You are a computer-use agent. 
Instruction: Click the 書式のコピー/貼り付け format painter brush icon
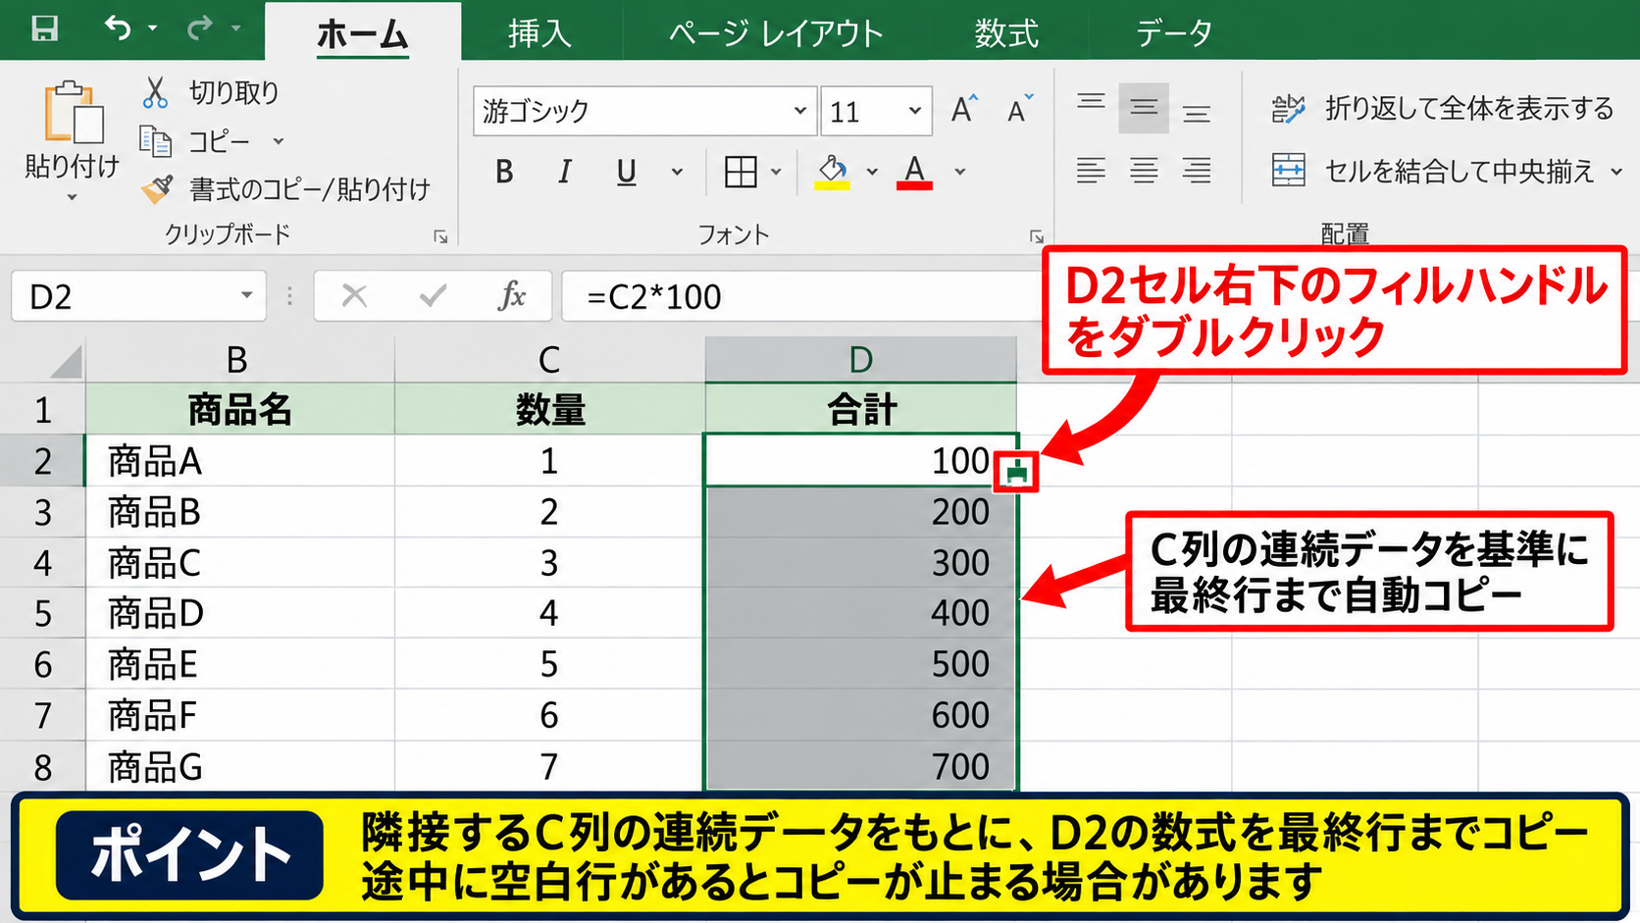click(157, 187)
